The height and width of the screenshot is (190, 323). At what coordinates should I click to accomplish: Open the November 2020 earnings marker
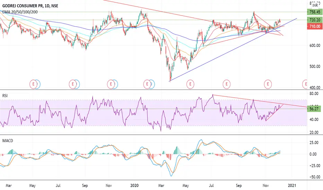pos(268,84)
